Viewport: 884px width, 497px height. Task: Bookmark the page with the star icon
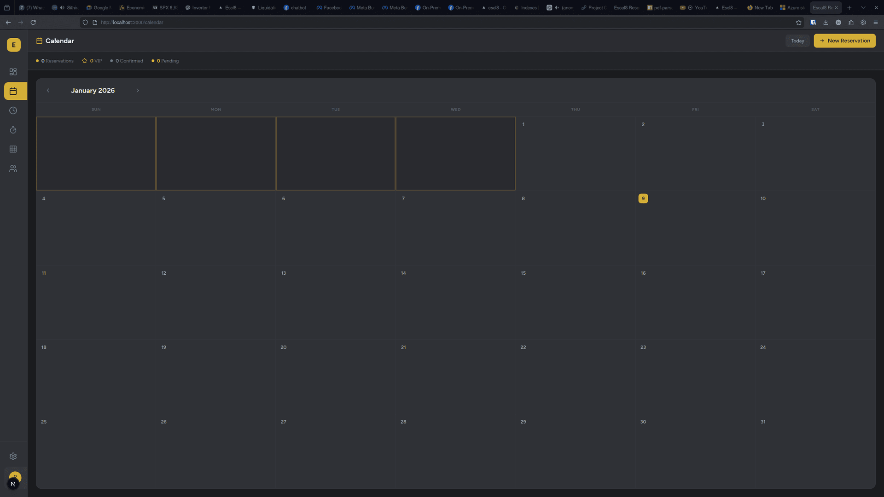point(799,22)
